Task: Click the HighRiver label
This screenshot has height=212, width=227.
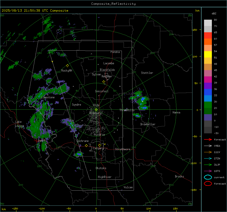Action: 105,177
